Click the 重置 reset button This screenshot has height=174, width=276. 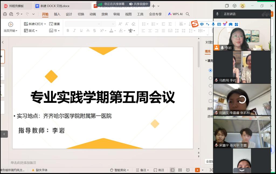point(55,24)
